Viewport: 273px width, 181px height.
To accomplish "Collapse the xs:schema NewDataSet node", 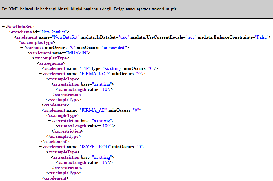I will pyautogui.click(x=8, y=32).
